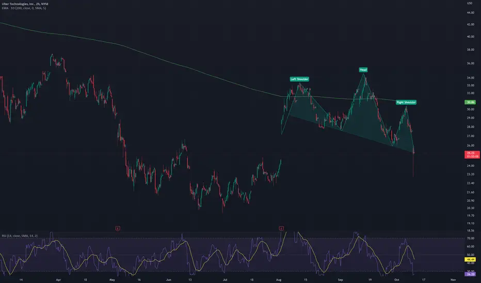Click the green 30.86 EMA value tag
481x283 pixels.
pyautogui.click(x=470, y=102)
